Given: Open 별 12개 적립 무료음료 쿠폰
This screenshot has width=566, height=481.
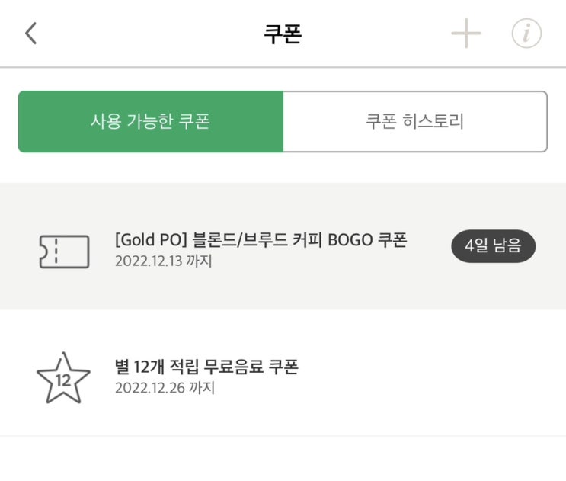Looking at the screenshot, I should [206, 367].
